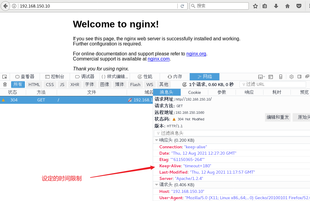
Task: Open the bookmarks list icon
Action: (265, 6)
